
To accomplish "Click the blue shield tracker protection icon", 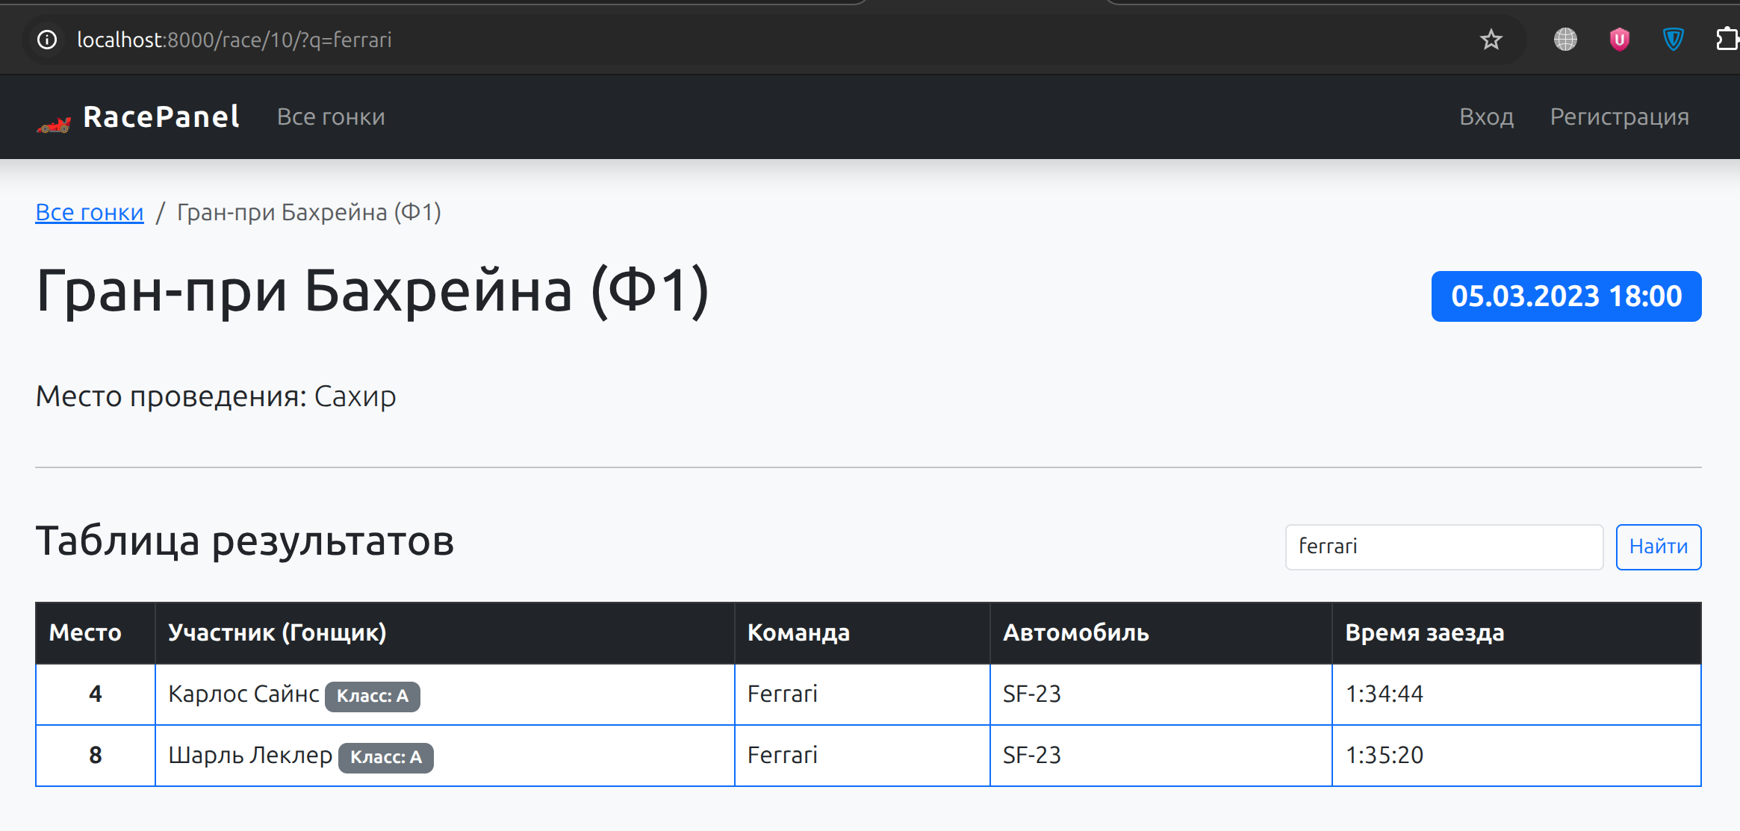I will tap(1674, 40).
